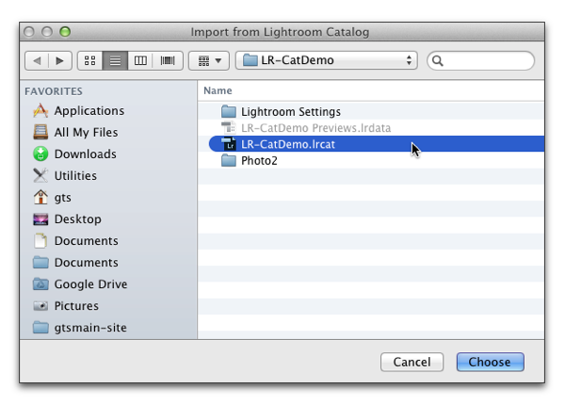Open the LR-CatDemo folder path popup
This screenshot has height=405, width=565.
tap(327, 60)
